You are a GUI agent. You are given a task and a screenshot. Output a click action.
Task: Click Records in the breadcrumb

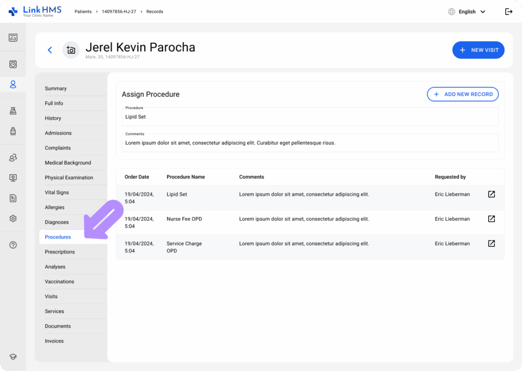click(x=155, y=12)
